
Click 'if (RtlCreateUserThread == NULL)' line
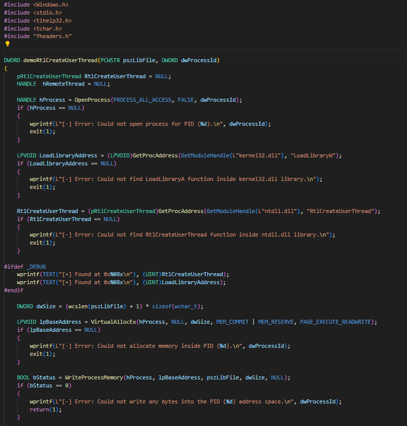coord(68,219)
